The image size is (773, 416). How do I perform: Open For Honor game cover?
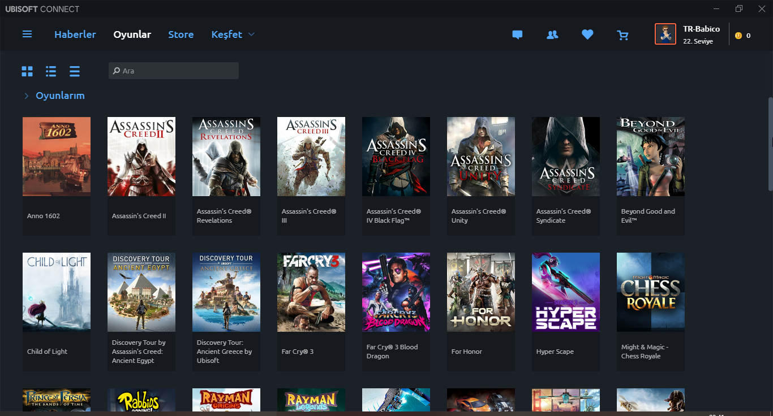click(481, 292)
